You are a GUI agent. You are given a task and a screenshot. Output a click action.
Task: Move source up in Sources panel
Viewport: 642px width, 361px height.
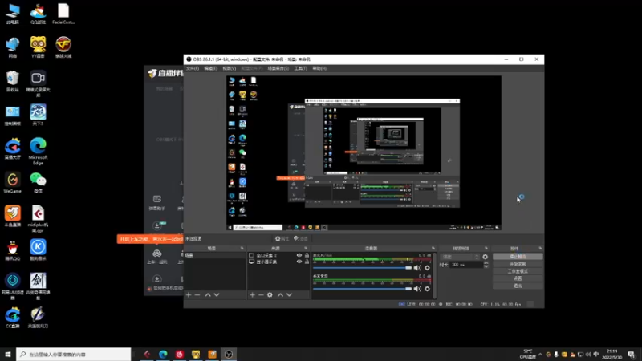(280, 294)
